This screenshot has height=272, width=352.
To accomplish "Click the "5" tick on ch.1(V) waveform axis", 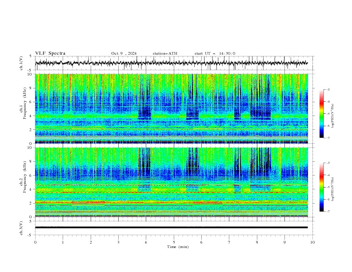I will click(x=31, y=56).
